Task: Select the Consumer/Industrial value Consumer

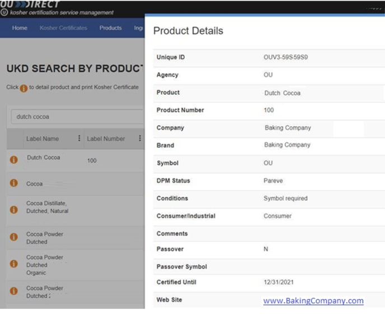Action: 278,216
